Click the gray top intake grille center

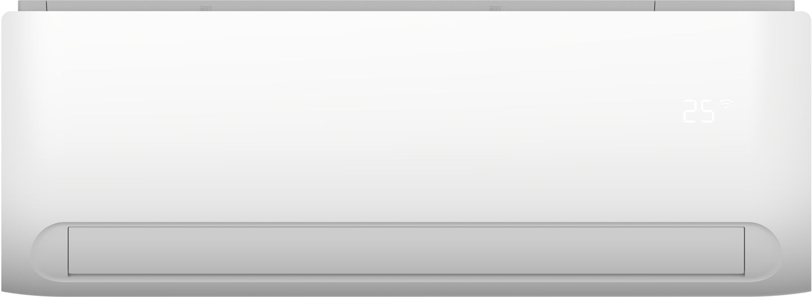406,6
